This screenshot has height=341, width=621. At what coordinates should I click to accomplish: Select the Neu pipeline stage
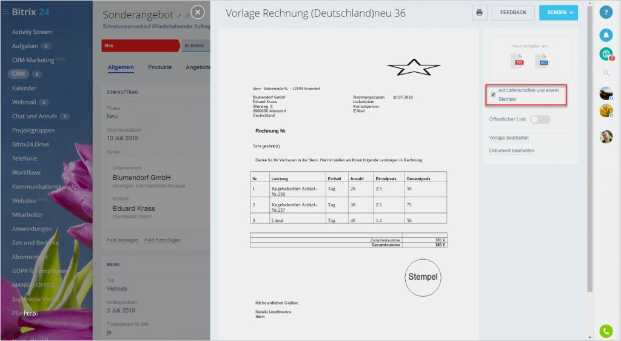[141, 46]
